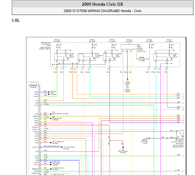Click the 'BLU (EXCEPT USA DX)' wire label
This screenshot has width=195, height=175.
click(x=52, y=146)
